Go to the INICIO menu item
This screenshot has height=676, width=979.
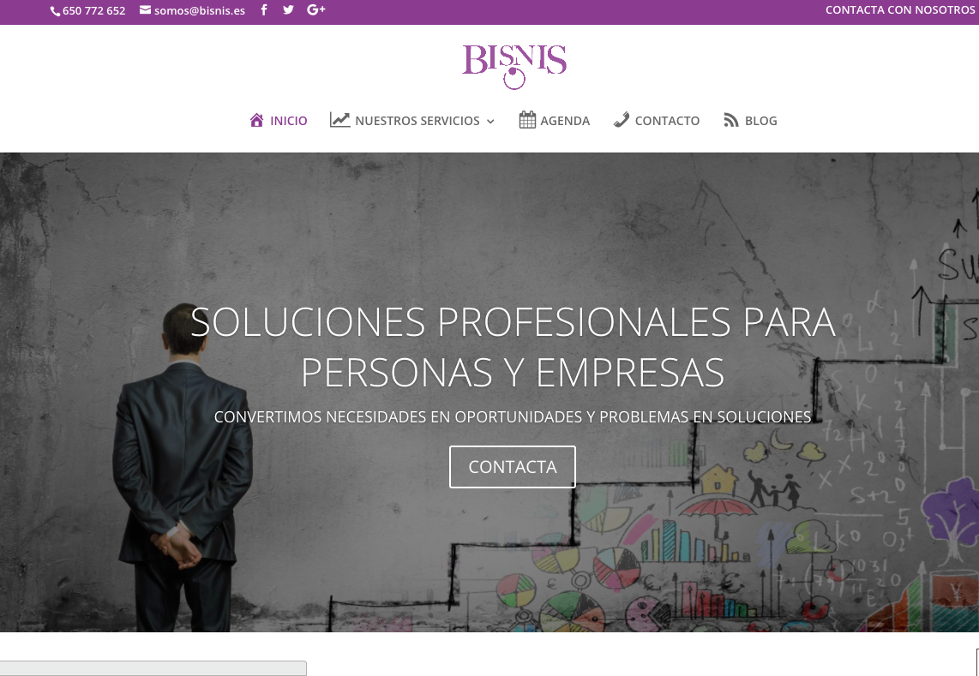[288, 121]
